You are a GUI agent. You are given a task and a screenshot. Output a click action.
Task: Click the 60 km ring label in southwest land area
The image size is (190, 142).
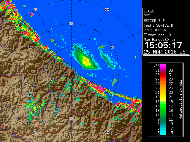36,132
